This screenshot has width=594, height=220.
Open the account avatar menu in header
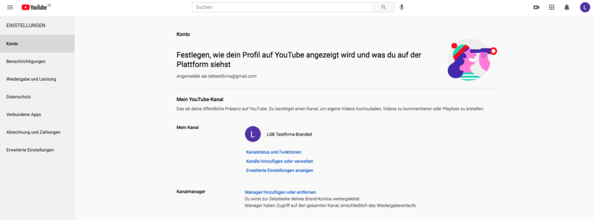pyautogui.click(x=585, y=7)
